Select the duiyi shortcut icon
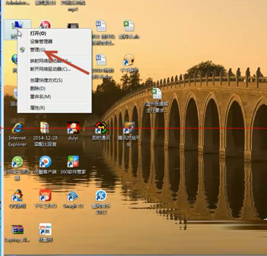 pyautogui.click(x=73, y=128)
